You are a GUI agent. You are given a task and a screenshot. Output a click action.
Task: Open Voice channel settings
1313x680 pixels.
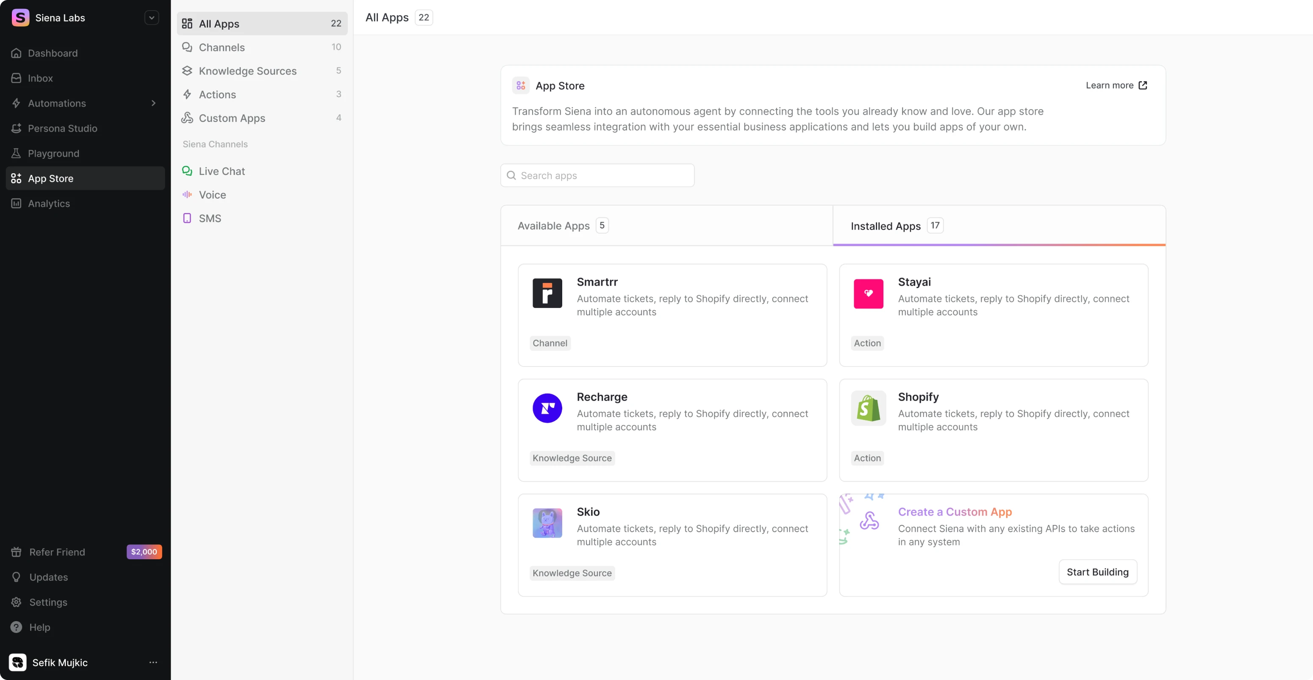tap(212, 195)
